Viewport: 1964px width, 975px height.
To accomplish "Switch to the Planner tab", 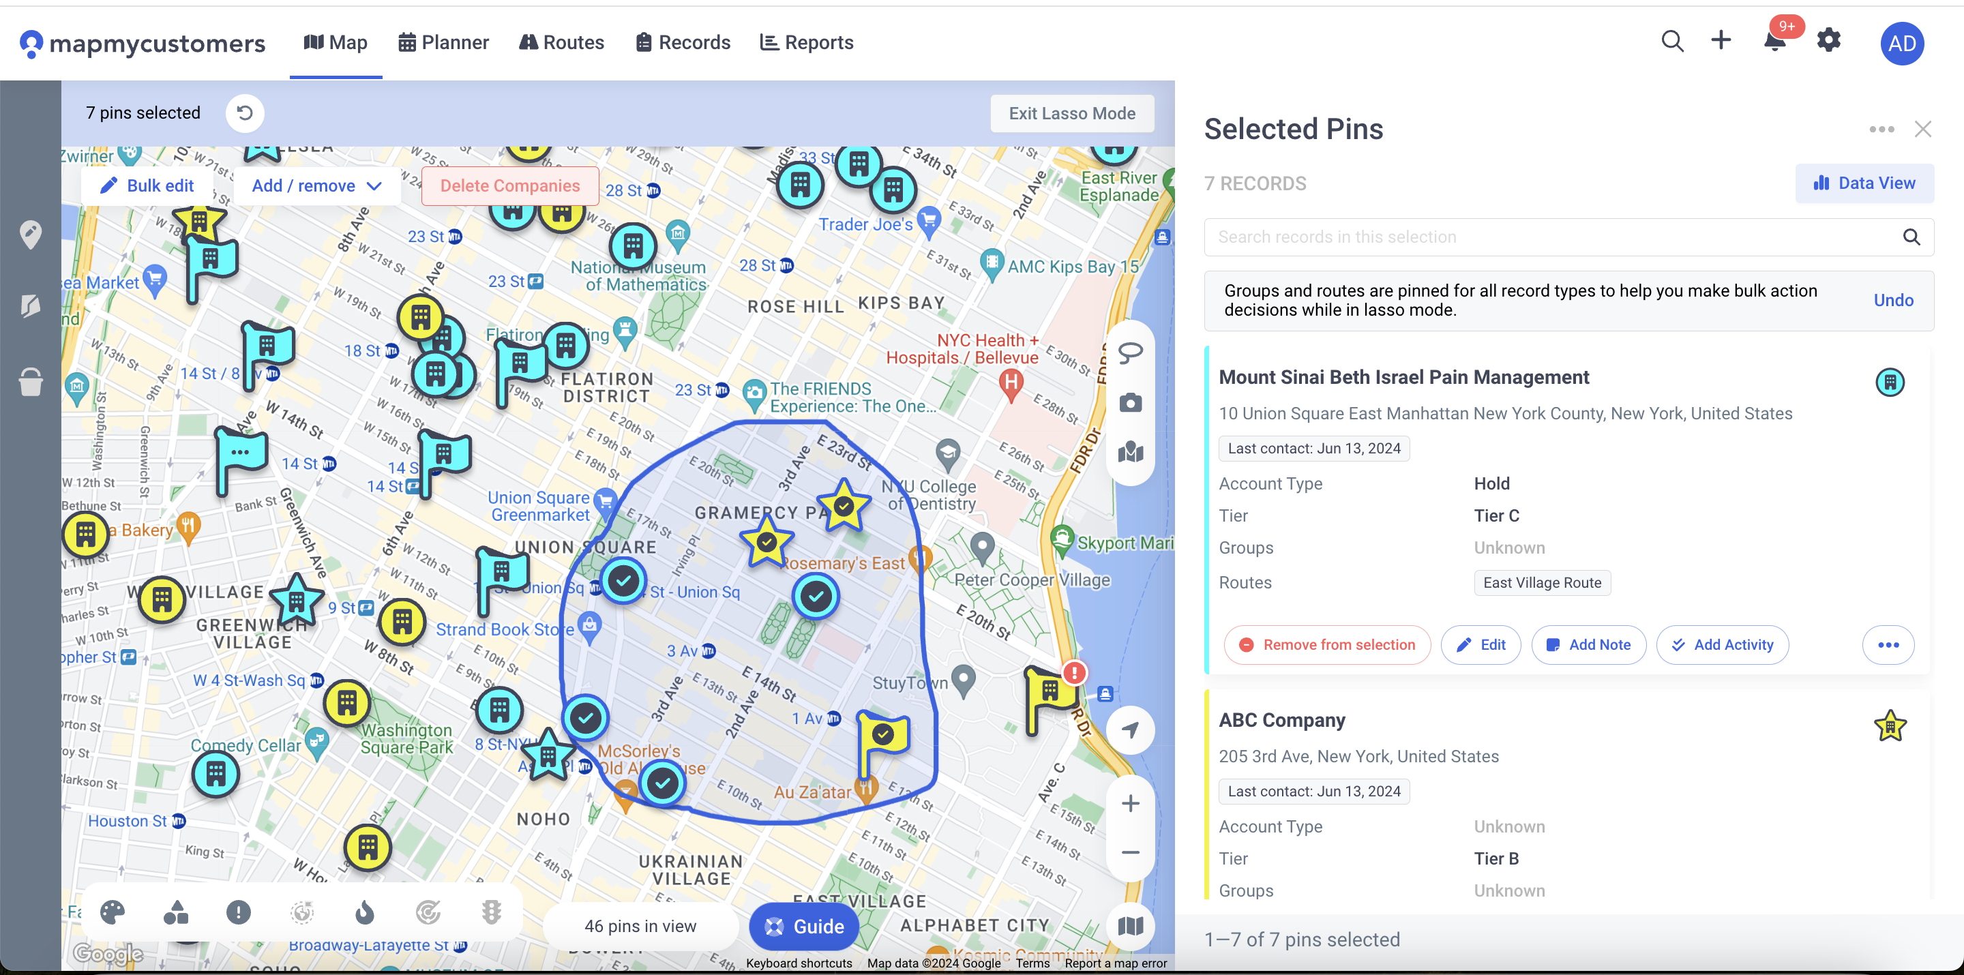I will click(x=444, y=43).
